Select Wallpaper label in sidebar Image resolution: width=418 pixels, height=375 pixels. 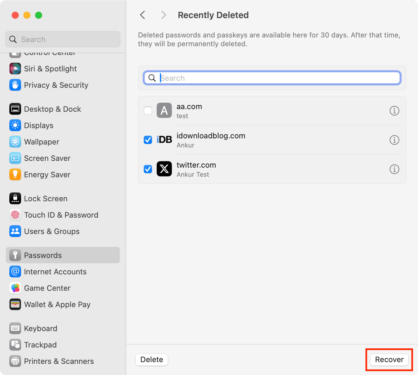pyautogui.click(x=42, y=142)
